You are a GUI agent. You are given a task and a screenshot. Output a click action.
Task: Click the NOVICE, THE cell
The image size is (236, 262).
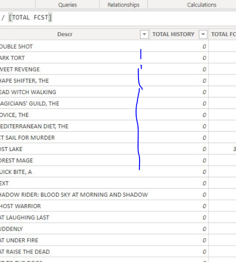[x=75, y=115]
